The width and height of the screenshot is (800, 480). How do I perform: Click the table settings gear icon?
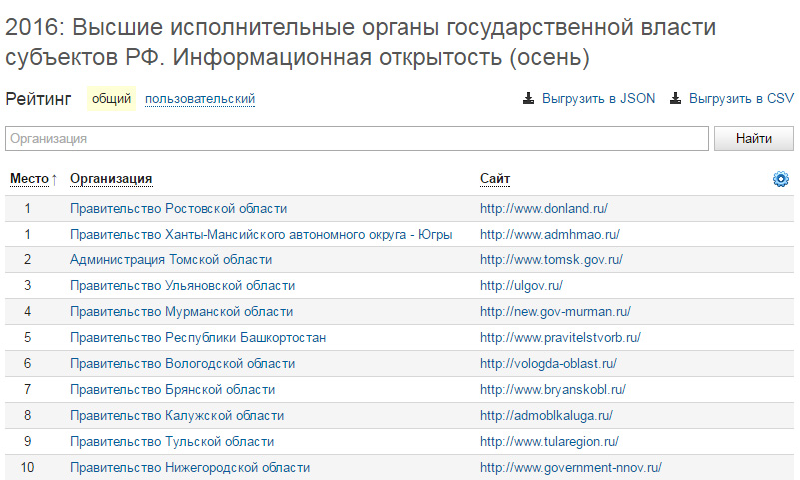780,179
